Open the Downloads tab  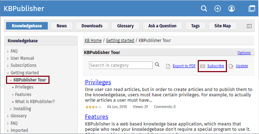pyautogui.click(x=92, y=26)
